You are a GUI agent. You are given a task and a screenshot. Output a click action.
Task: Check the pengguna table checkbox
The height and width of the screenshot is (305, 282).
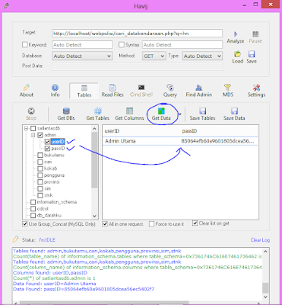[x=40, y=175]
